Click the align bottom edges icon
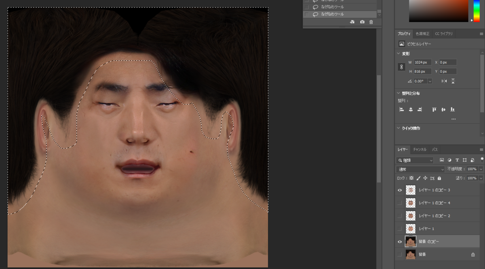 coord(453,109)
